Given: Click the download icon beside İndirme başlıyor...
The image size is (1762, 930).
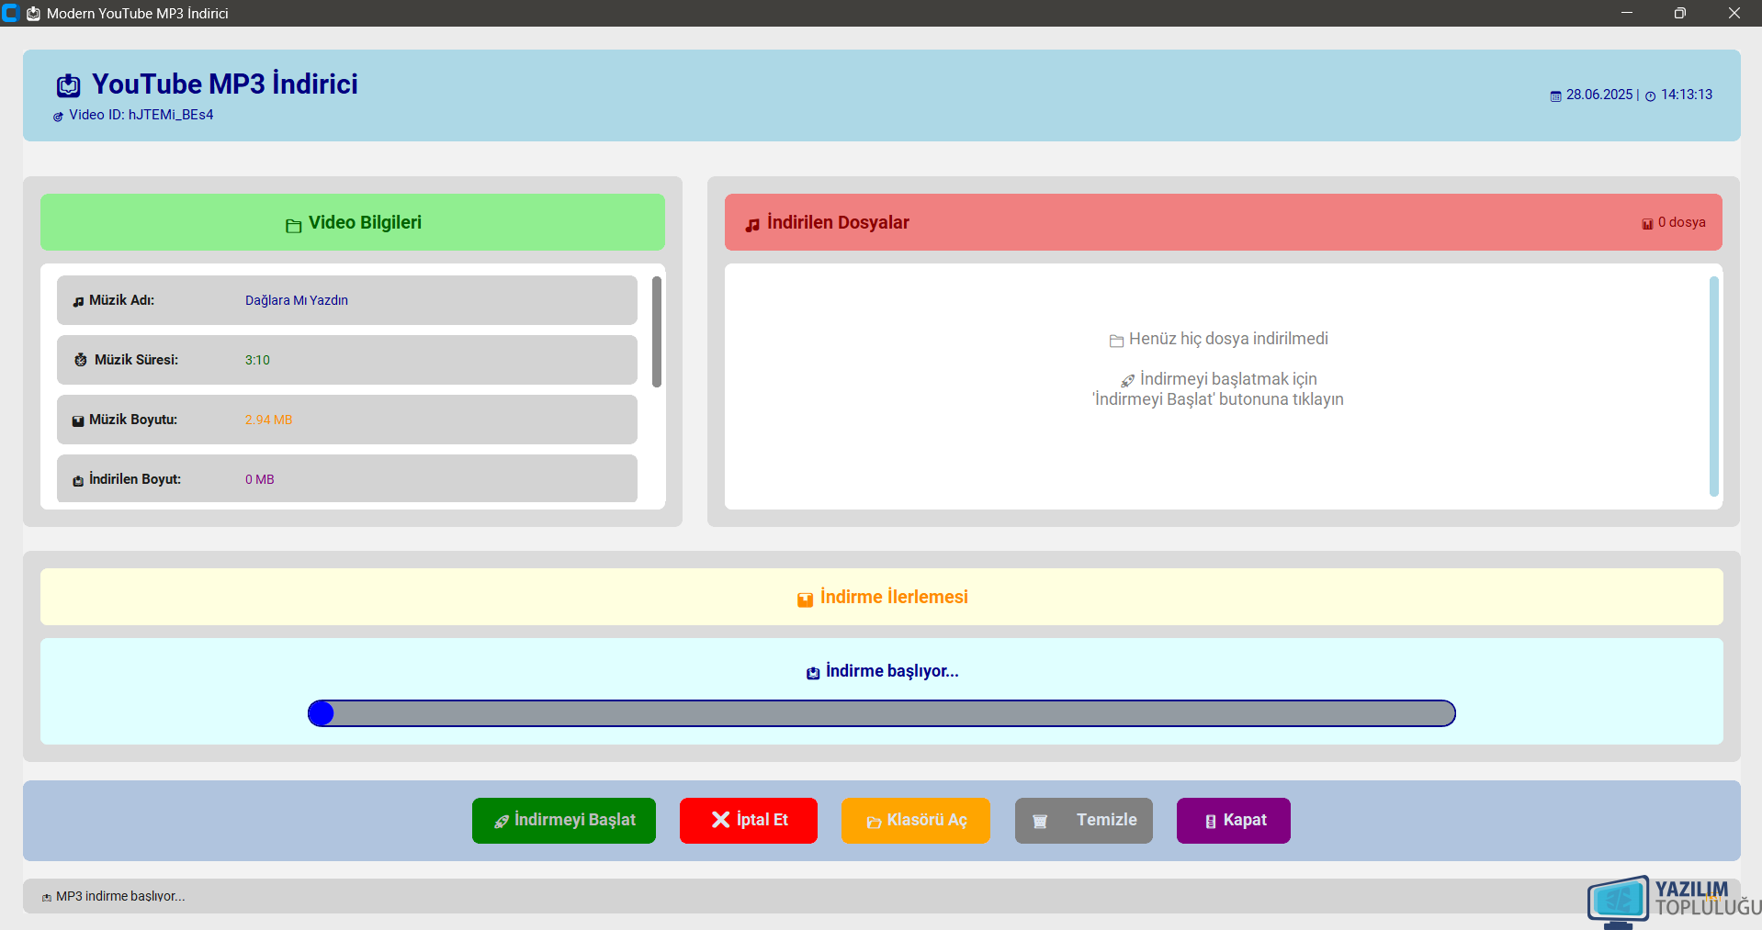Looking at the screenshot, I should tap(813, 673).
